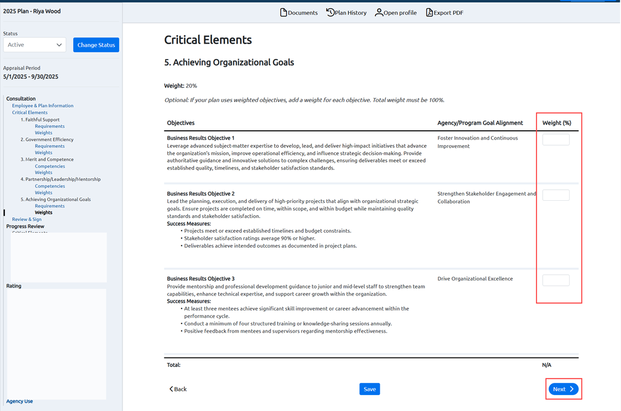Open the Critical Elements link under Consultation
Screen dimensions: 621x411
pyautogui.click(x=30, y=113)
